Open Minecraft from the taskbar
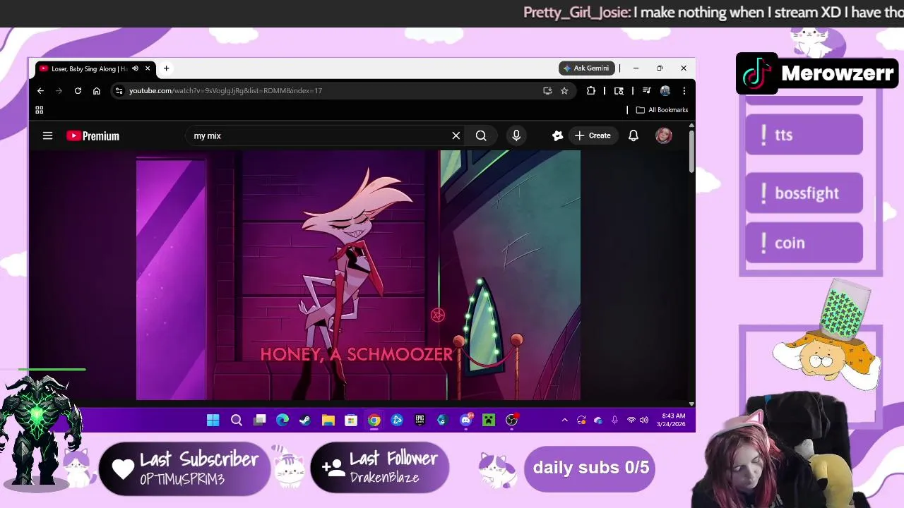This screenshot has width=904, height=508. pyautogui.click(x=489, y=421)
